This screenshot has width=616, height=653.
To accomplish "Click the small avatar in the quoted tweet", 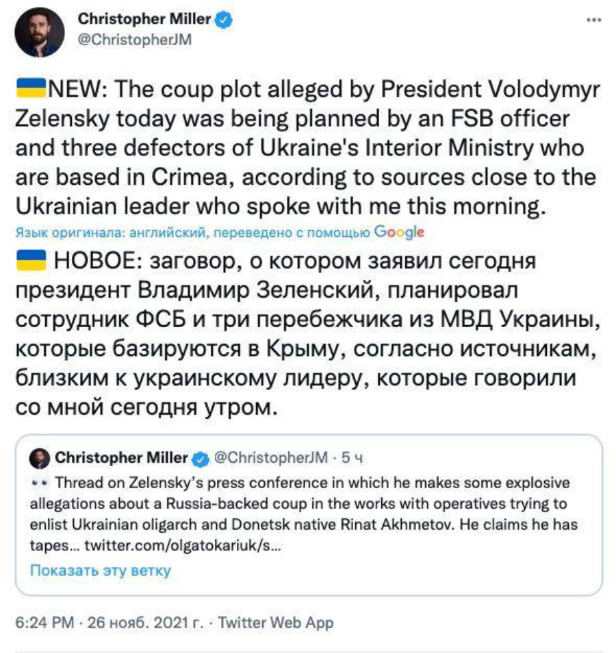I will pos(42,458).
